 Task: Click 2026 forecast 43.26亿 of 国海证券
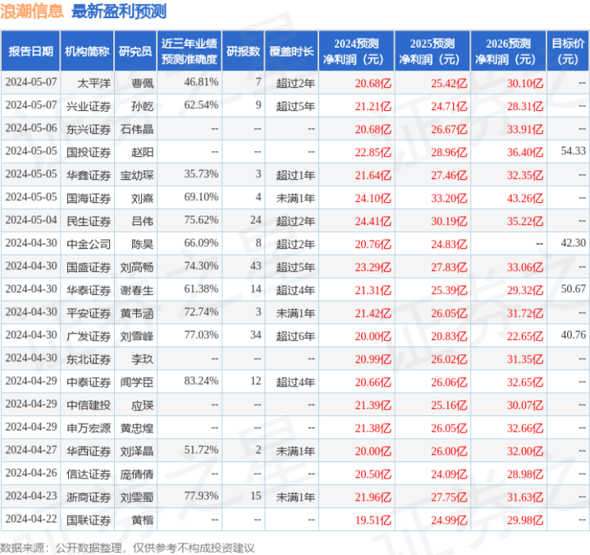click(x=525, y=198)
